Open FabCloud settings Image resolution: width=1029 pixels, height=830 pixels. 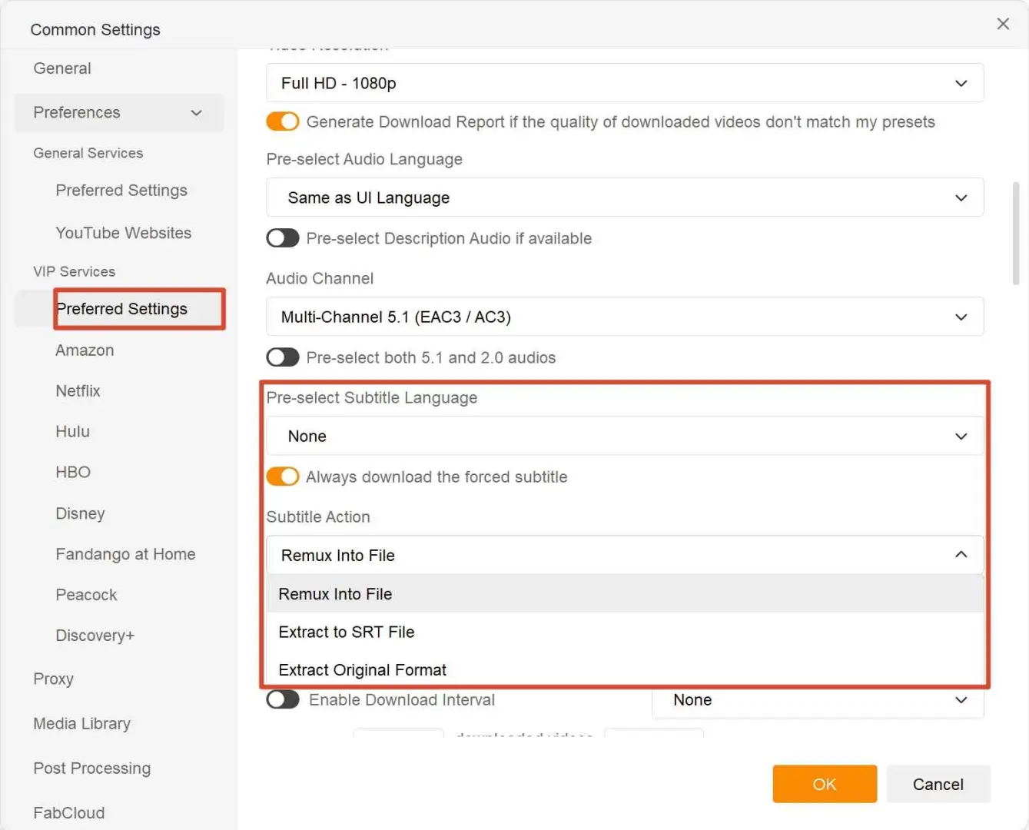(x=68, y=812)
